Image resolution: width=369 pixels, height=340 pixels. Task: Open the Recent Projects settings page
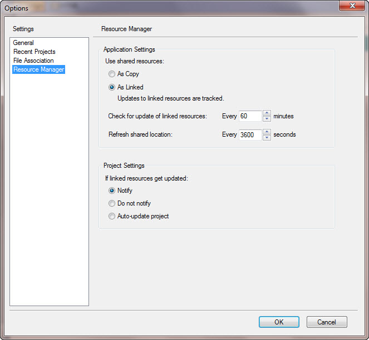(34, 52)
